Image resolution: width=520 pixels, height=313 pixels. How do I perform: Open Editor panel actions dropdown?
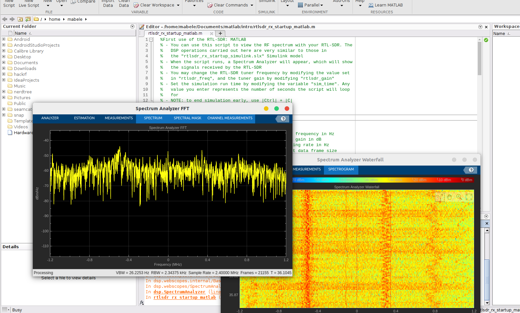point(480,27)
